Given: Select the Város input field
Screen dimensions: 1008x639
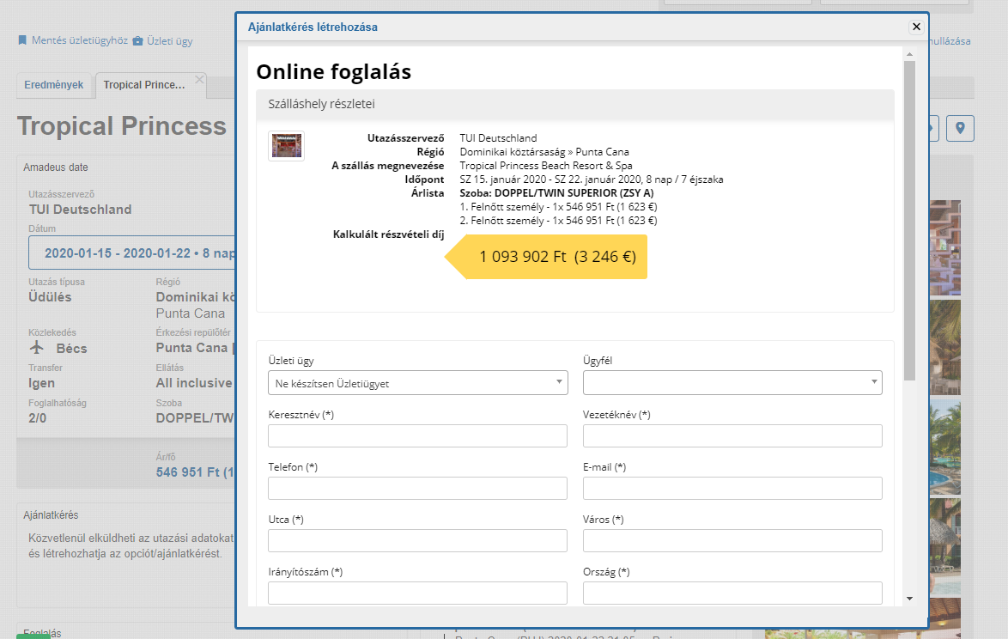Looking at the screenshot, I should pyautogui.click(x=732, y=540).
